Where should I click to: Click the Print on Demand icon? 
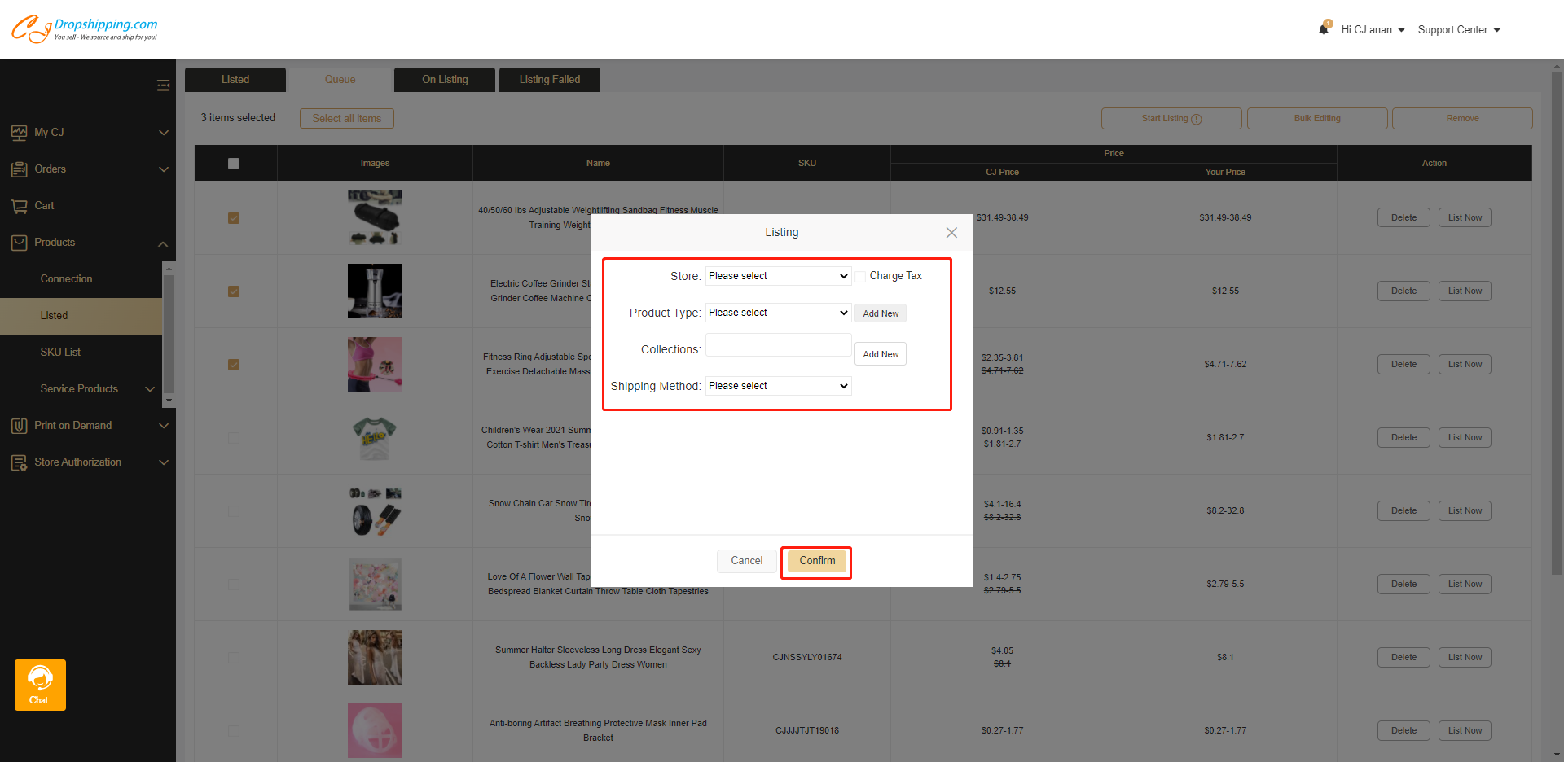[x=19, y=426]
